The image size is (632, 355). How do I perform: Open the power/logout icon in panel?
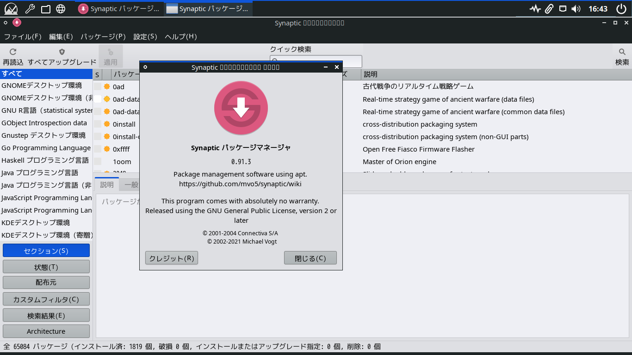click(x=621, y=8)
